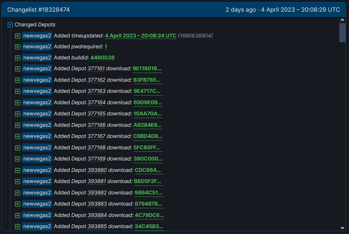Image resolution: width=349 pixels, height=234 pixels.
Task: Click depot ID 377163
Action: (x=96, y=91)
